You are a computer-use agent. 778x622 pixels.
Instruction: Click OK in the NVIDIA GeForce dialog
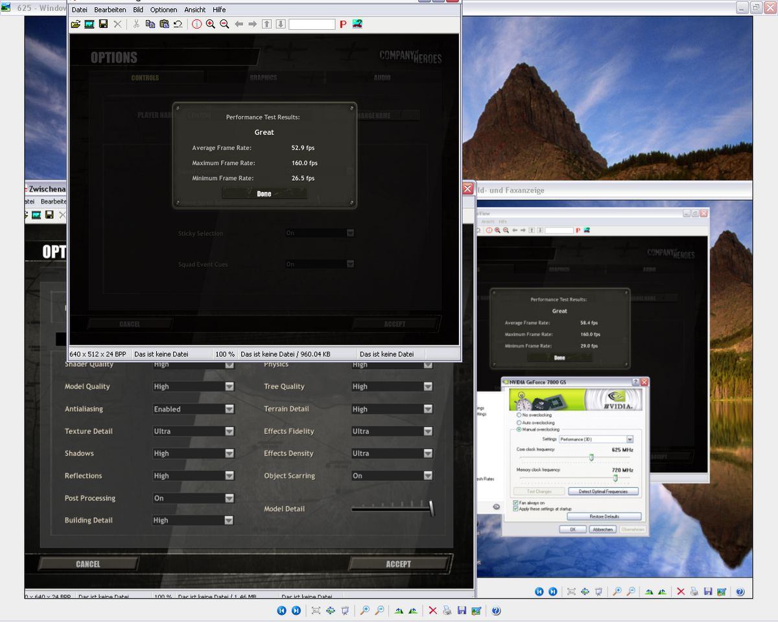point(573,529)
